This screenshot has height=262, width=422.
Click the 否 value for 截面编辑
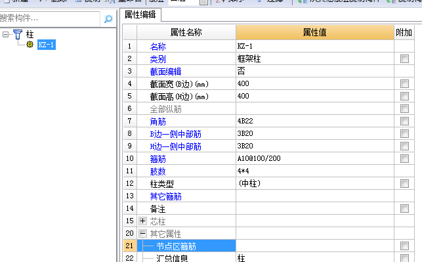point(315,71)
